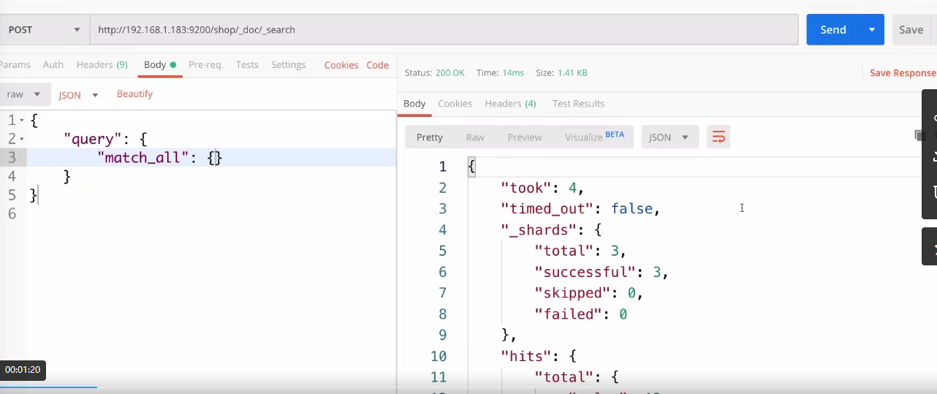Open the Test Results tab
The image size is (937, 394).
[x=578, y=104]
